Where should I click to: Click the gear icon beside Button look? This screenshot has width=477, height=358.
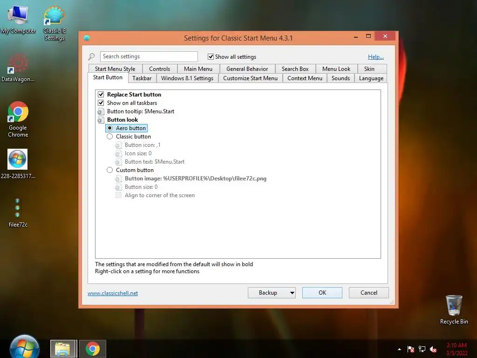coord(101,120)
